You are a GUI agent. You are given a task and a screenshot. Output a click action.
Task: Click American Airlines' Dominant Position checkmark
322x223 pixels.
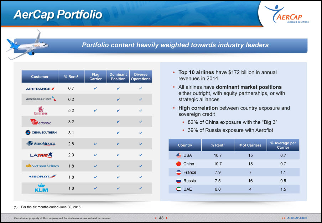click(118, 100)
